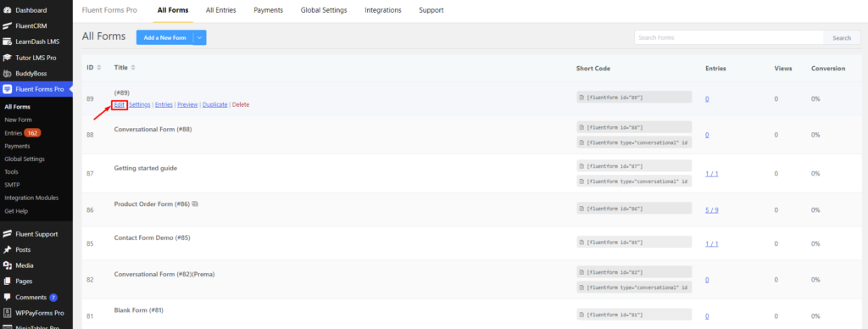Copy shortcode icon for fluentform id 88

[581, 127]
